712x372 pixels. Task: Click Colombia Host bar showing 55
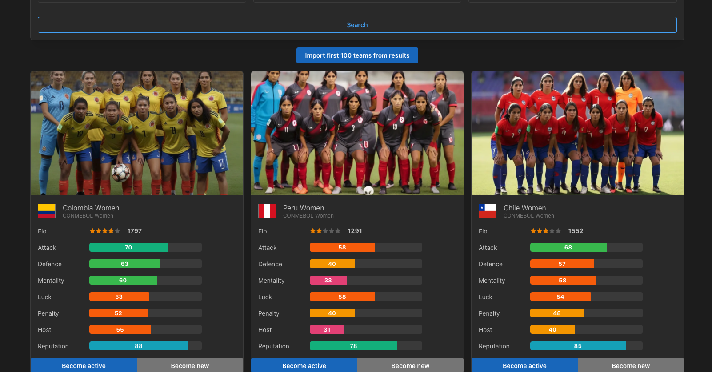145,329
